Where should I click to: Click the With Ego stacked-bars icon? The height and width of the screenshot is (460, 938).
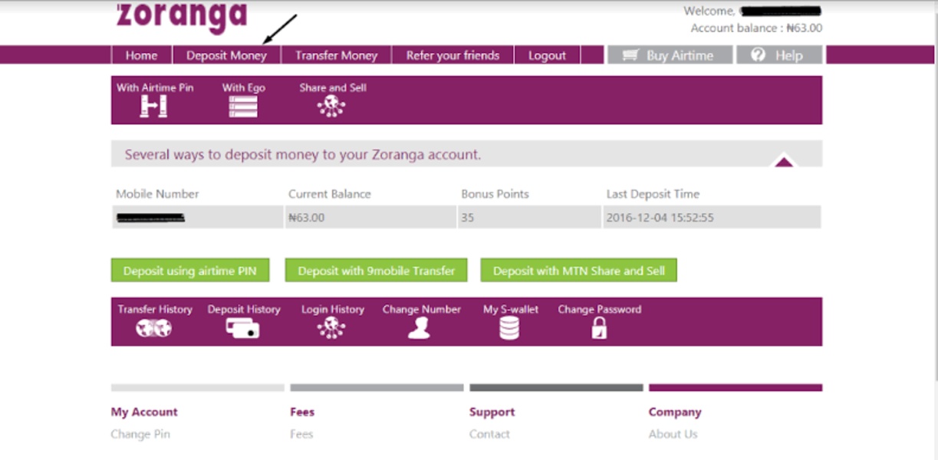243,107
